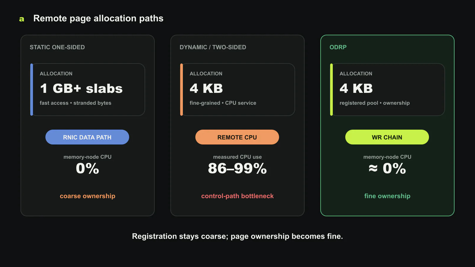Screen dimensions: 475x267
Task: Click the 'fine ownership' label
Action: coord(387,196)
